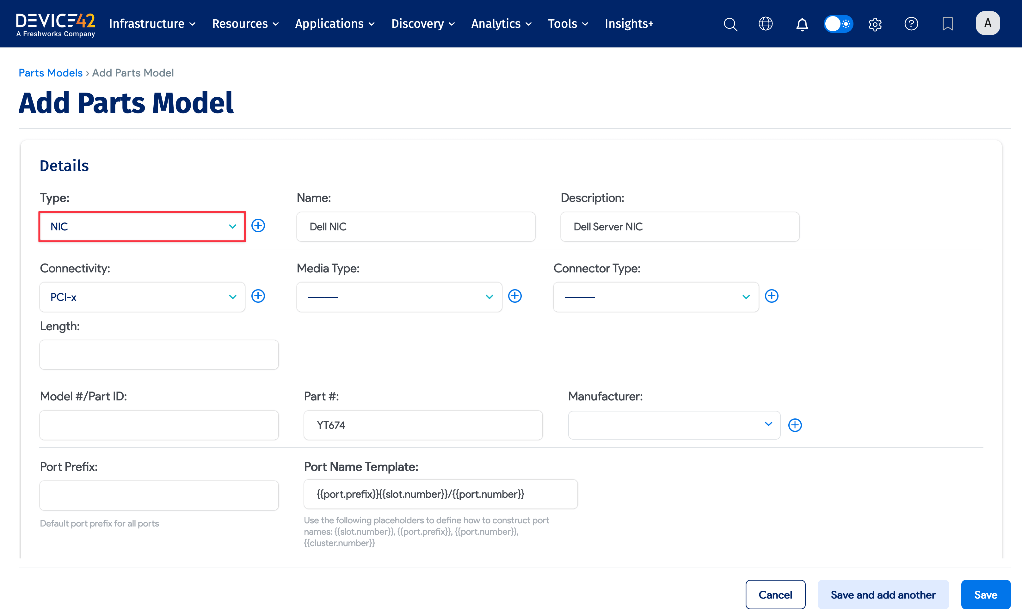Click the Port Prefix input field
The image size is (1022, 615).
pyautogui.click(x=159, y=496)
